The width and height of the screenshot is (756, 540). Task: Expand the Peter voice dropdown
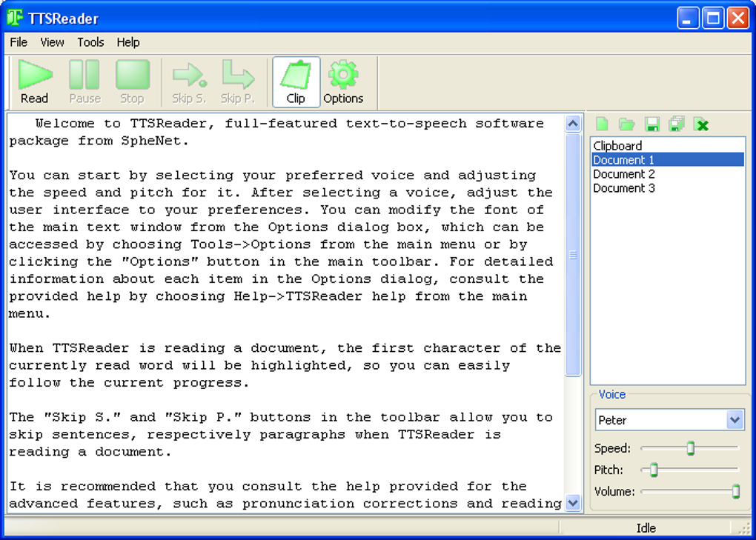click(735, 419)
